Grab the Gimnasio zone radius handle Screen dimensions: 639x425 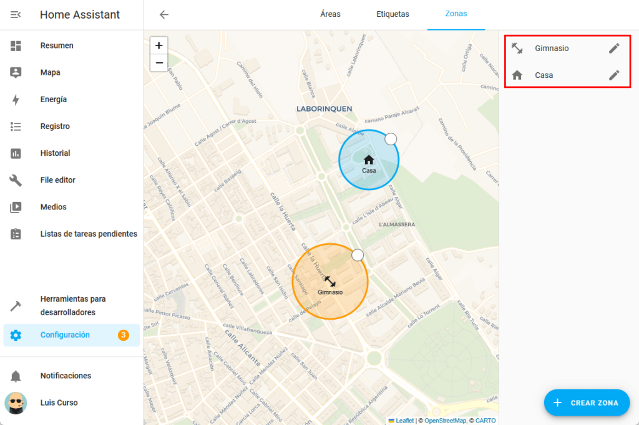358,255
